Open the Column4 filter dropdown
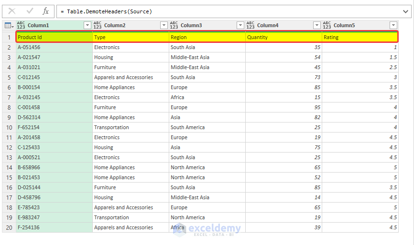Screen dimensions: 414x245 (x=317, y=25)
